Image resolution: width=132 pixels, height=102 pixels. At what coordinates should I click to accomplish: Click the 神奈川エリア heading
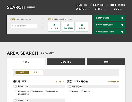[x=20, y=82]
